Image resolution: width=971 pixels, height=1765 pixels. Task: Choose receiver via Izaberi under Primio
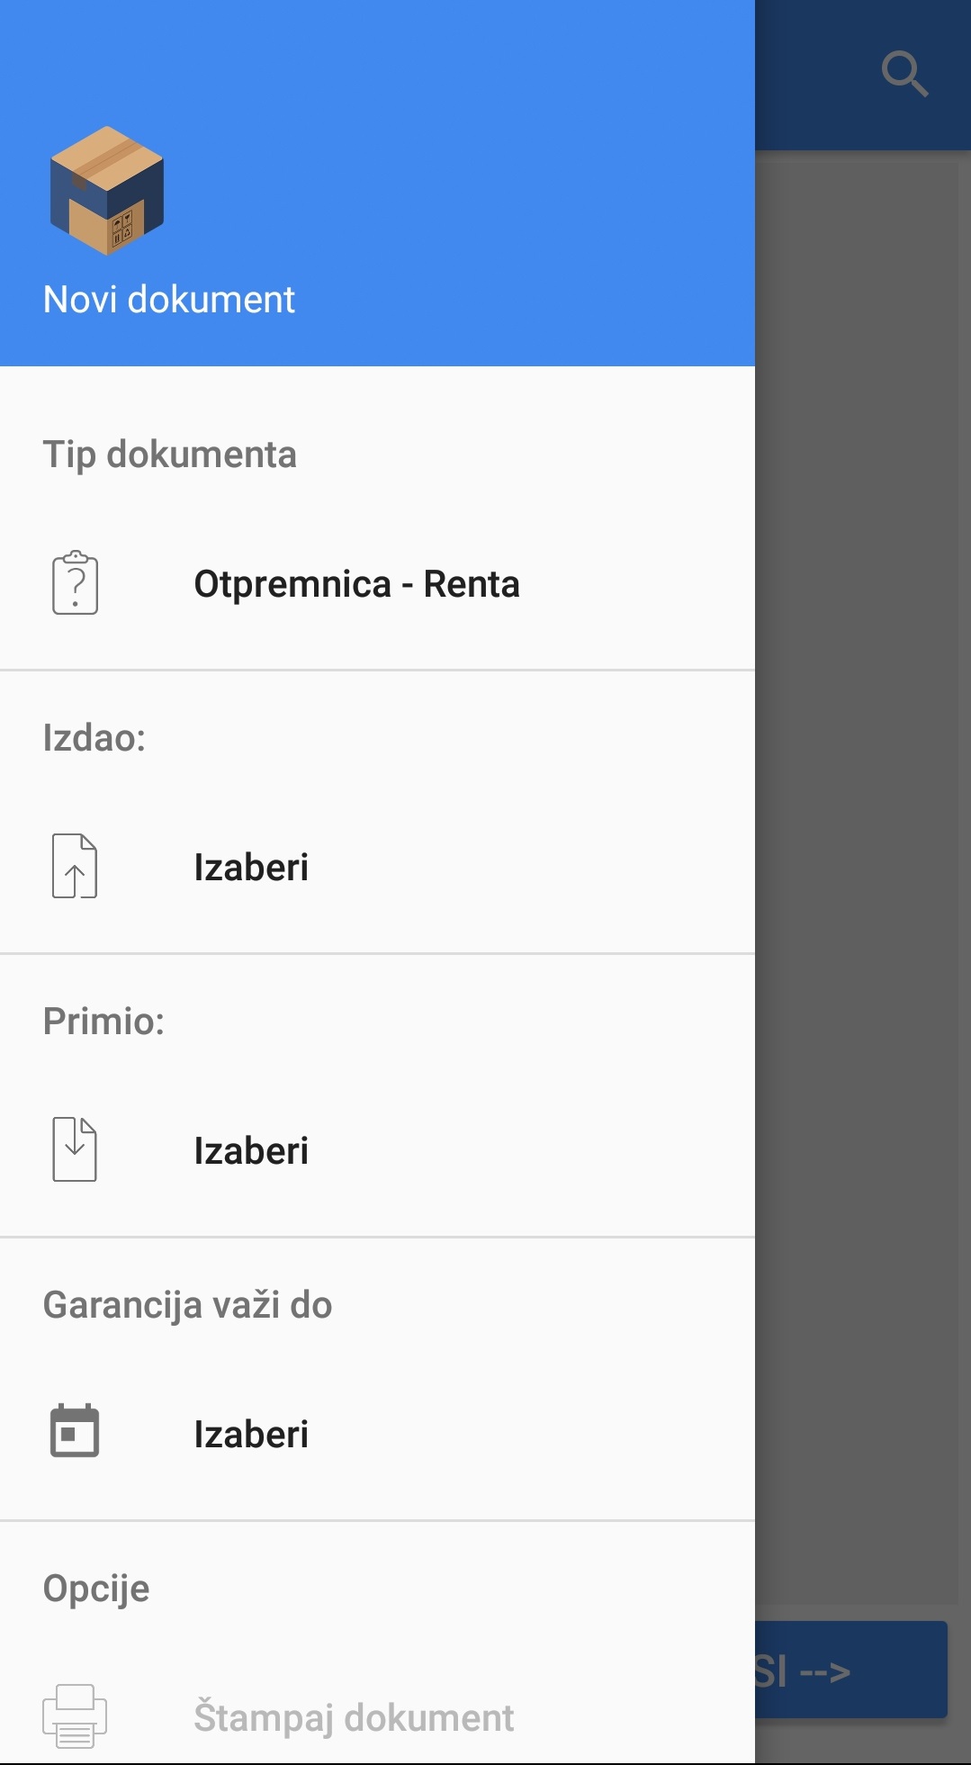coord(251,1151)
